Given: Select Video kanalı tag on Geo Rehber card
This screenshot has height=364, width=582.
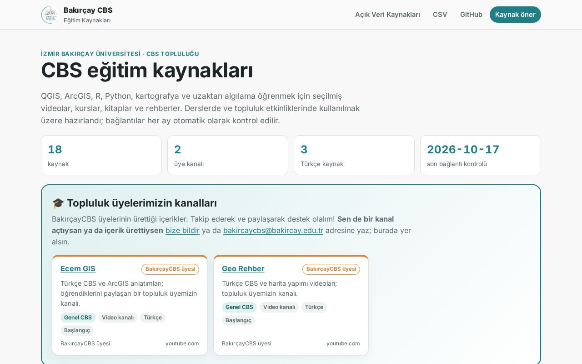Looking at the screenshot, I should click(x=279, y=307).
